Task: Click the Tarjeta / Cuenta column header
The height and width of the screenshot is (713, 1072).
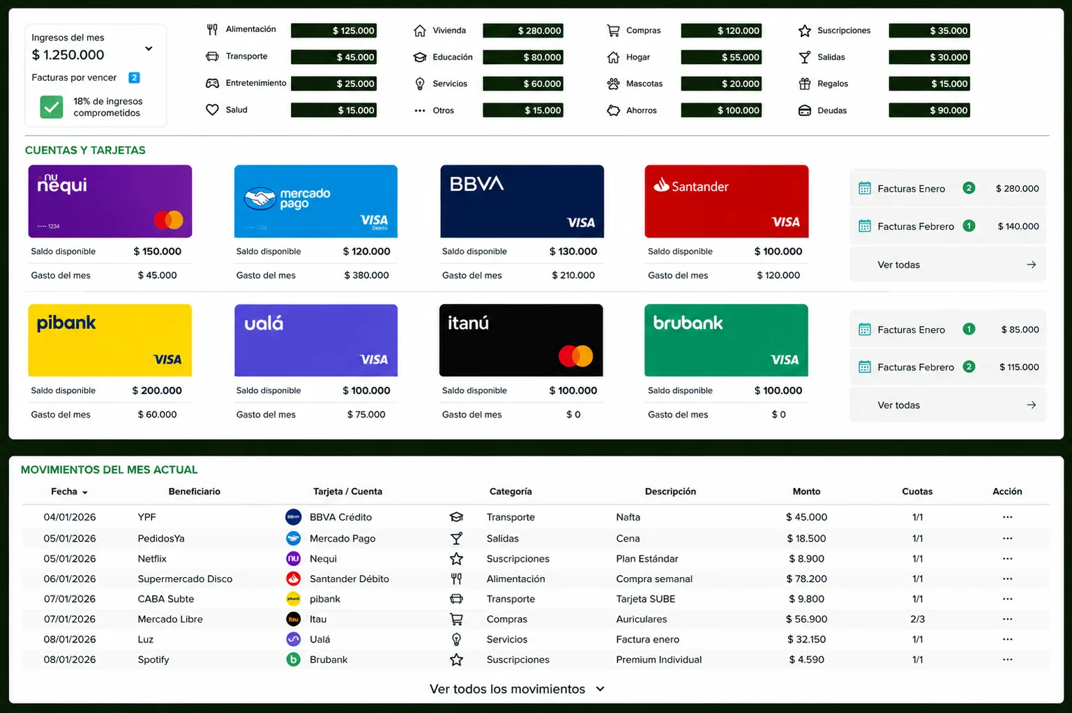Action: (x=348, y=491)
